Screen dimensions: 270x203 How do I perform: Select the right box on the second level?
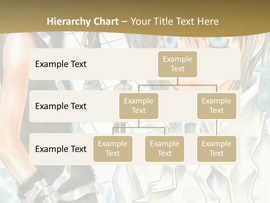pyautogui.click(x=217, y=106)
